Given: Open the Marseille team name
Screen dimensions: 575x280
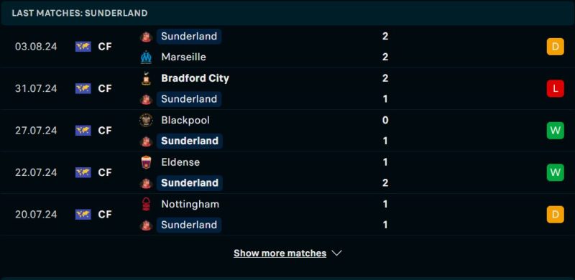Looking at the screenshot, I should pyautogui.click(x=183, y=57).
